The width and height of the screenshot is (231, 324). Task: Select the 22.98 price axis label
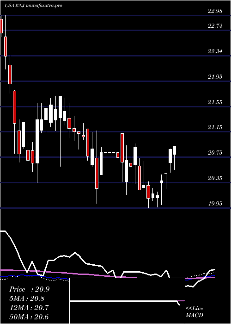pos(215,11)
